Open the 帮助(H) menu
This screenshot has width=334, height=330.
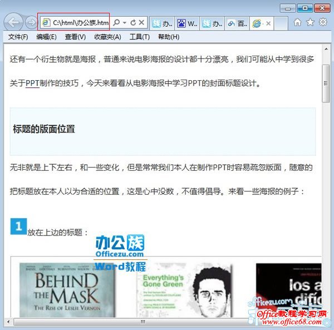click(x=169, y=37)
